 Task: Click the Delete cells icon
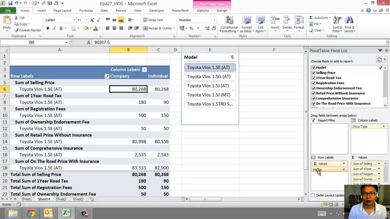pos(287,20)
